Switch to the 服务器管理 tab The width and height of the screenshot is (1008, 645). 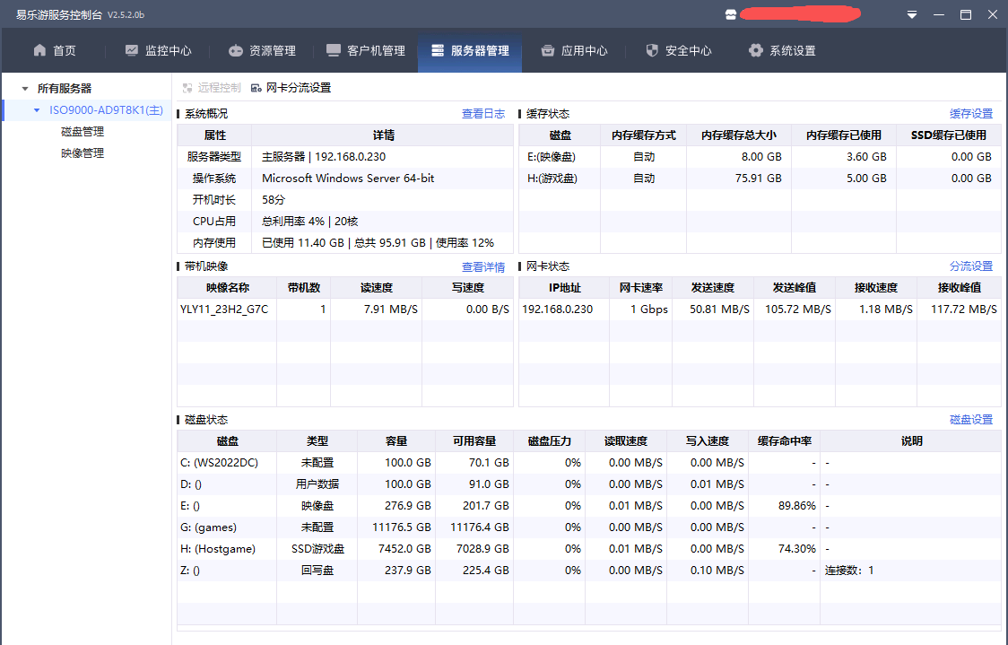[x=469, y=50]
